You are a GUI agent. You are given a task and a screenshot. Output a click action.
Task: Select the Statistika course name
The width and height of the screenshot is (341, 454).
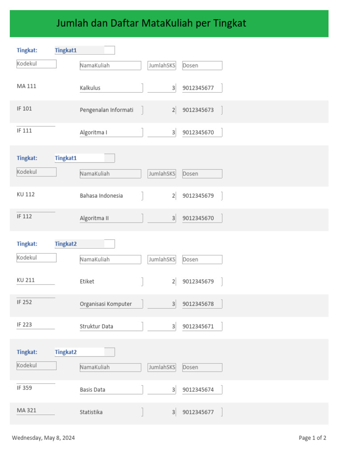tap(111, 412)
